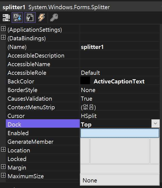
Task: Select the Enabled property label
Action: tap(43, 132)
